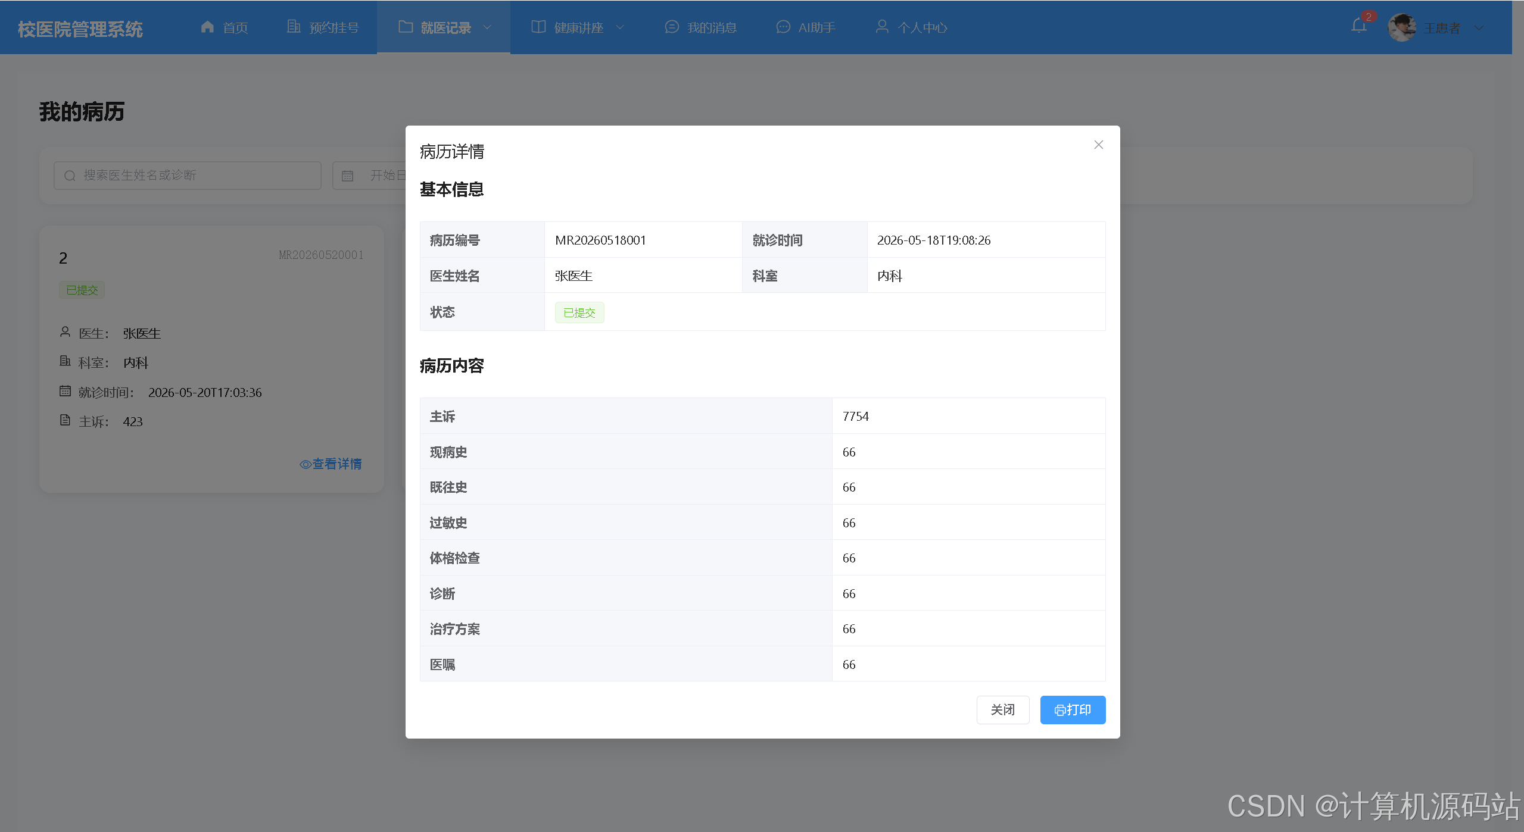
Task: Click the folder icon beside 就医记录
Action: pyautogui.click(x=406, y=27)
